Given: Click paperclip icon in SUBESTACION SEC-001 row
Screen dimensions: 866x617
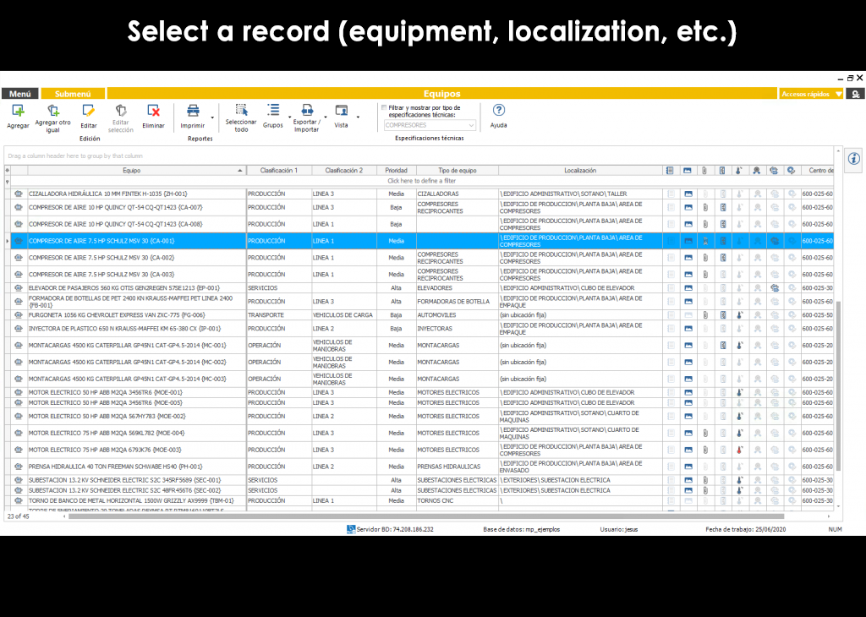Looking at the screenshot, I should pos(705,480).
